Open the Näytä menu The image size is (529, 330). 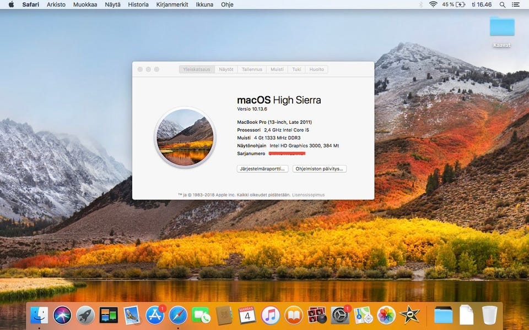tap(112, 4)
